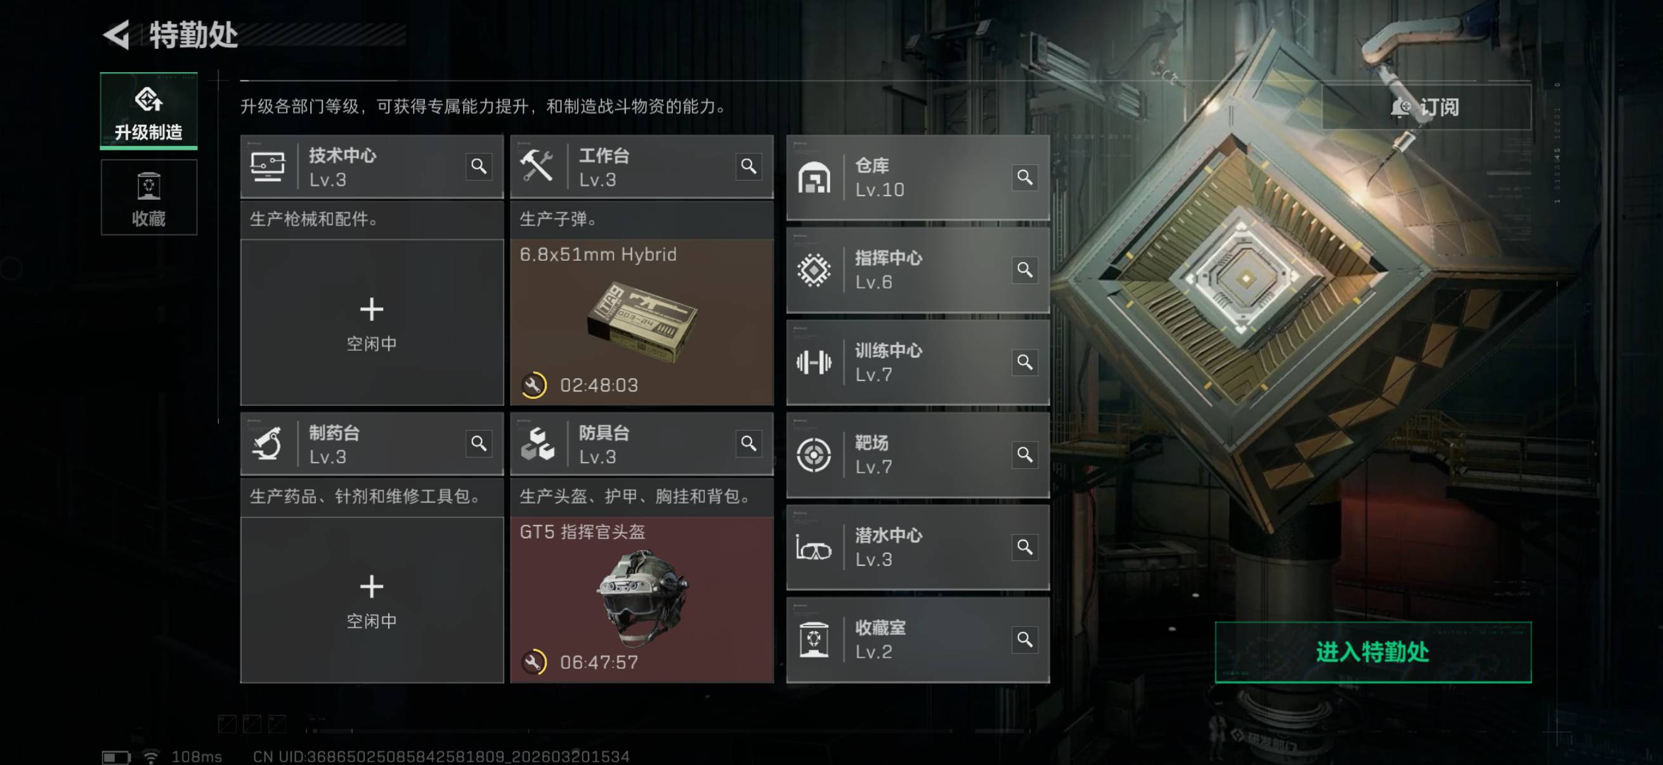Add production in idle 制药台 slot
The width and height of the screenshot is (1663, 765).
coord(372,599)
